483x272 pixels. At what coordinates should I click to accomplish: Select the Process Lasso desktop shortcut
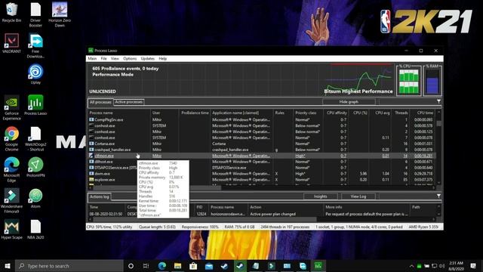35,106
